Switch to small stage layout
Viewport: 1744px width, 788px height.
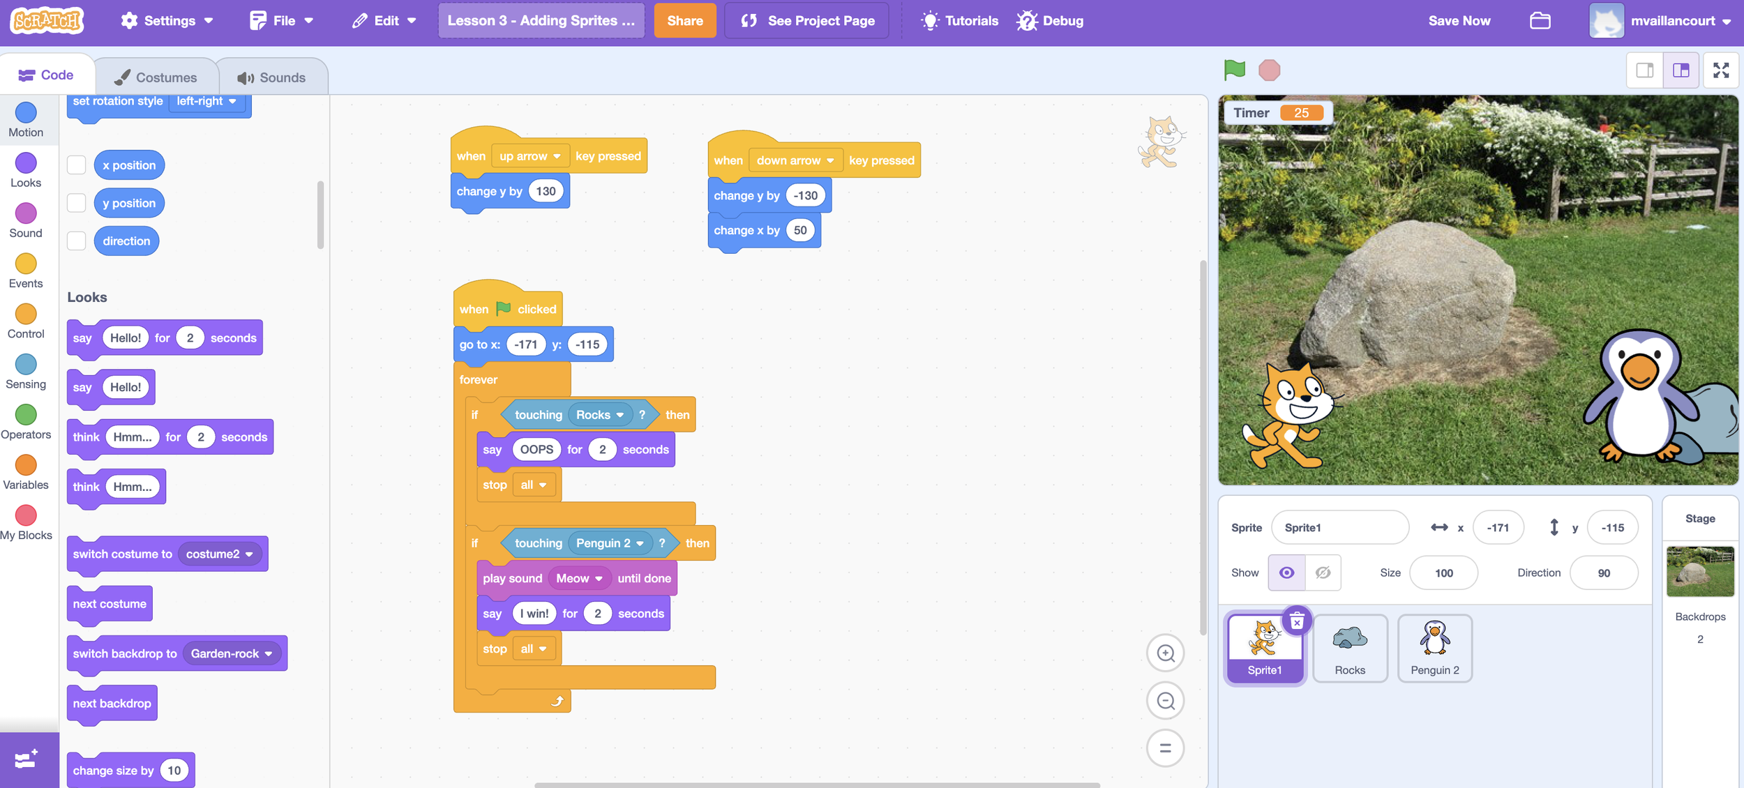point(1644,70)
